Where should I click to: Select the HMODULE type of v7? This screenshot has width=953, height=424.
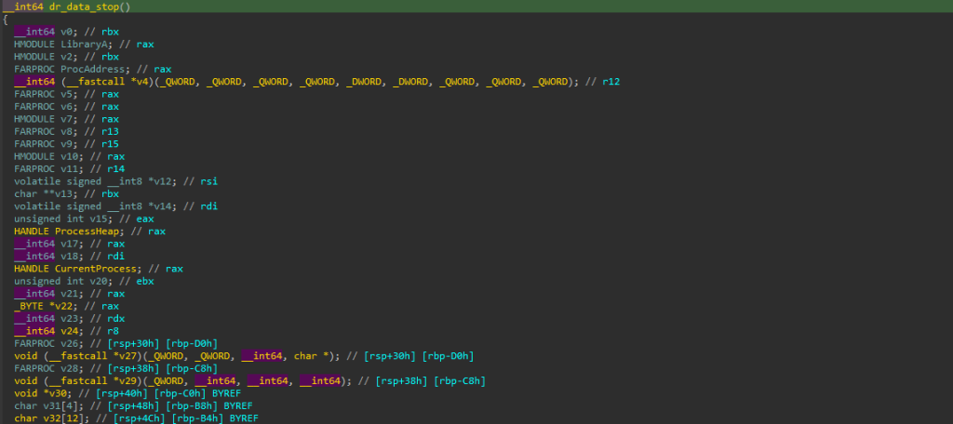tap(34, 119)
